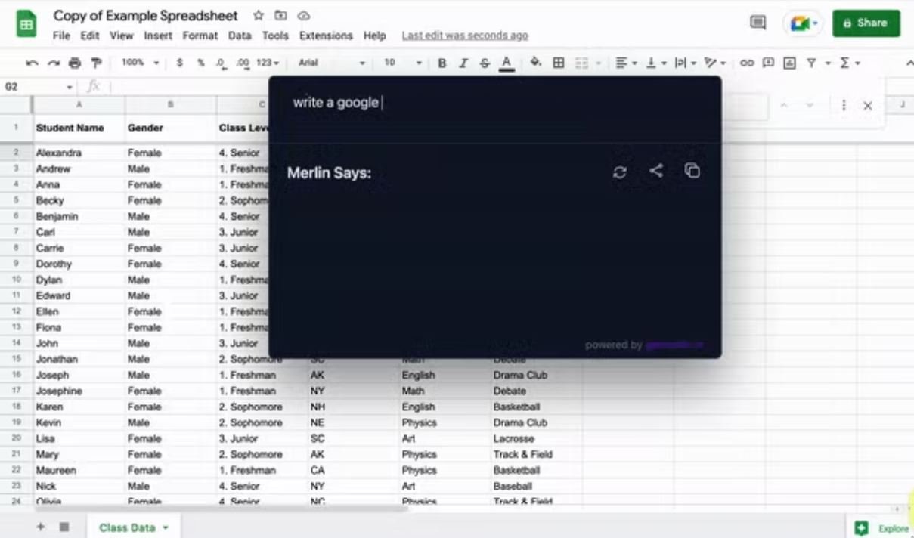
Task: Click Merlin refresh response icon
Action: click(620, 172)
